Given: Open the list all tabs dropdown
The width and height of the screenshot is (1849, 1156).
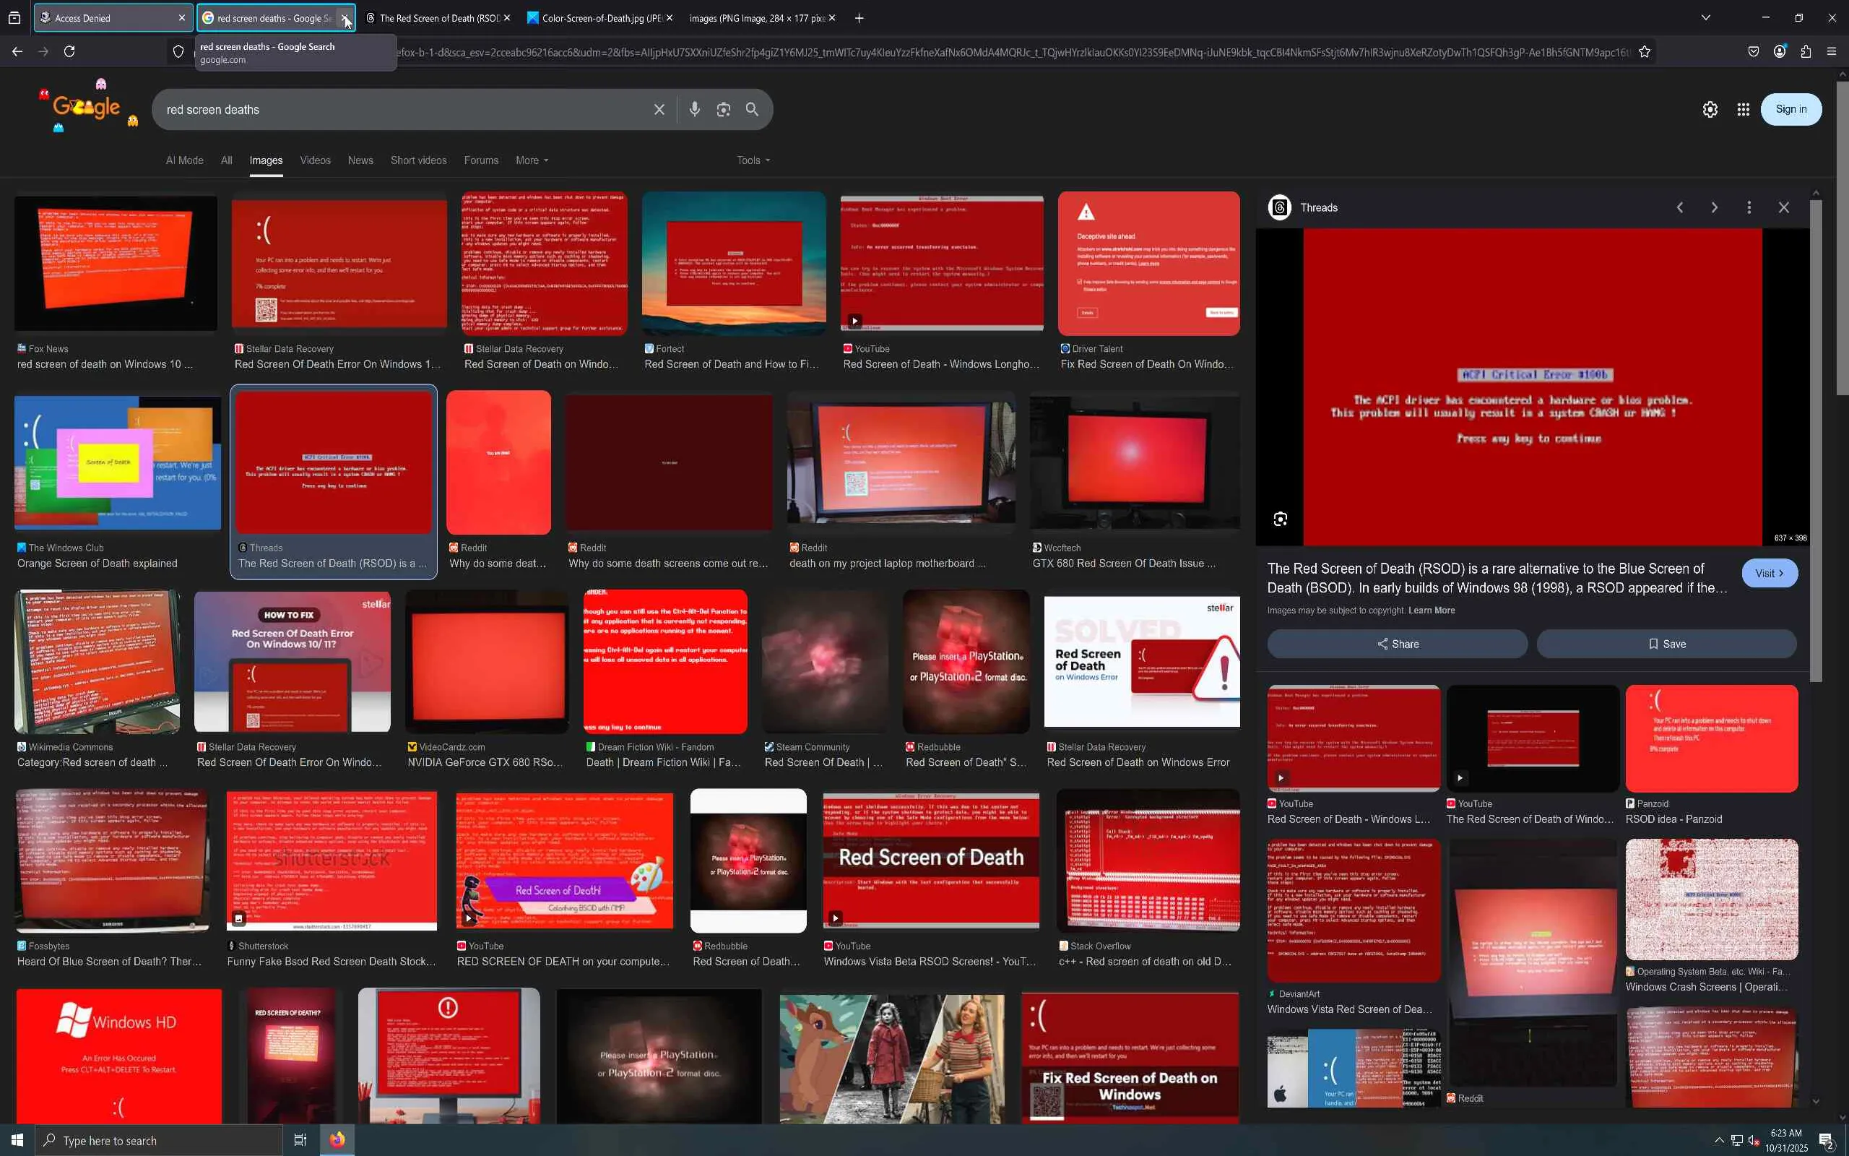Looking at the screenshot, I should 1705,17.
